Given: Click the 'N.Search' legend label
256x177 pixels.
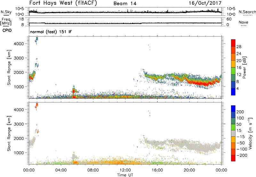Looking at the screenshot, I should (x=247, y=12).
